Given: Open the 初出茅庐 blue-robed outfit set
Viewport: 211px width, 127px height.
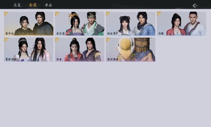Looking at the screenshot, I should pyautogui.click(x=130, y=24).
